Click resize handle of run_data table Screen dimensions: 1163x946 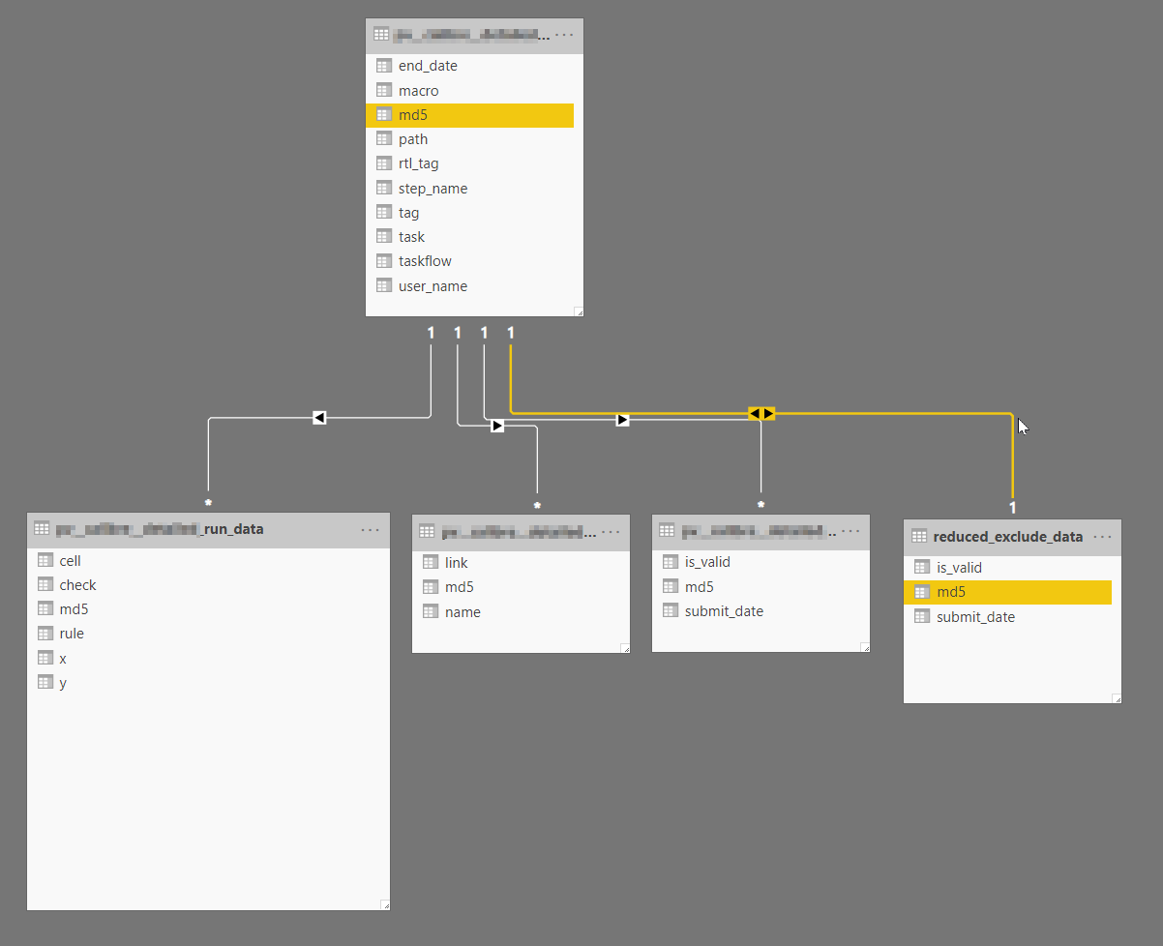385,905
